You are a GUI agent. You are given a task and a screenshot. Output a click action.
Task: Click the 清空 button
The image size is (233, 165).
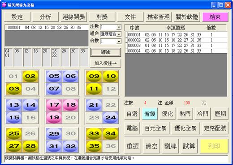pos(151,146)
